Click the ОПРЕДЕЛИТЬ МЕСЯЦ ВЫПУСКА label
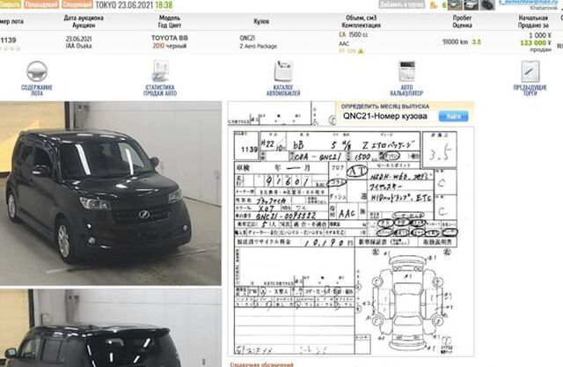 click(385, 106)
